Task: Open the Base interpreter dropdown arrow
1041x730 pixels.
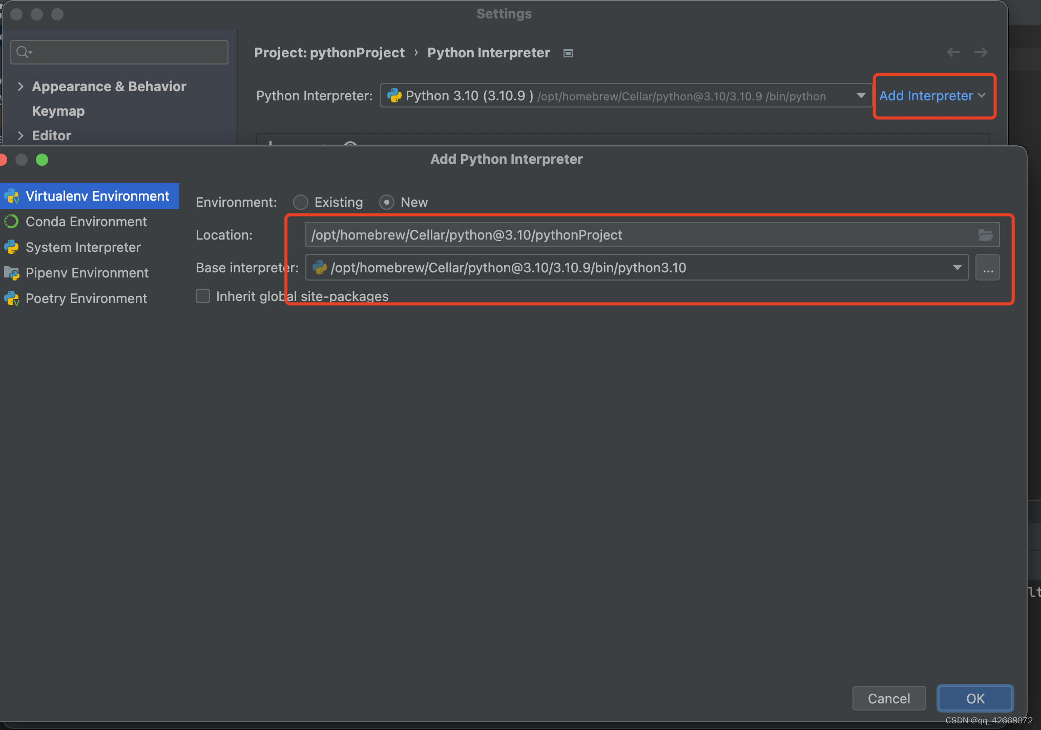Action: (x=956, y=268)
